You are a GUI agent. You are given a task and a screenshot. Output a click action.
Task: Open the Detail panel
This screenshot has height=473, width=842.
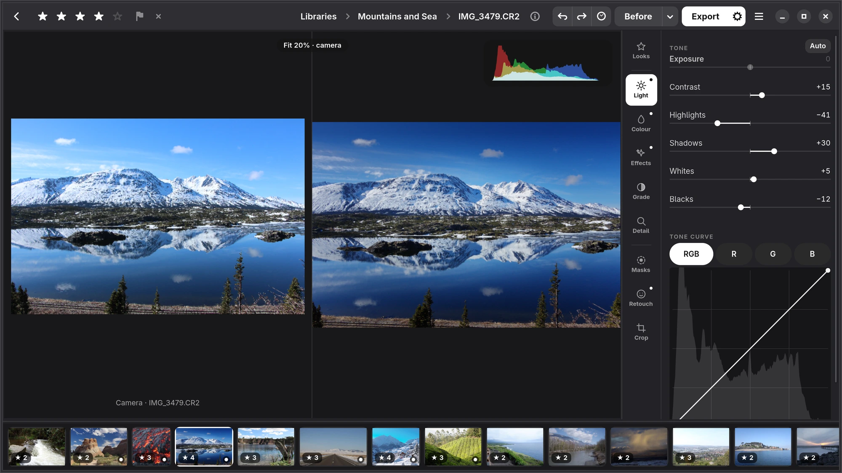[641, 225]
